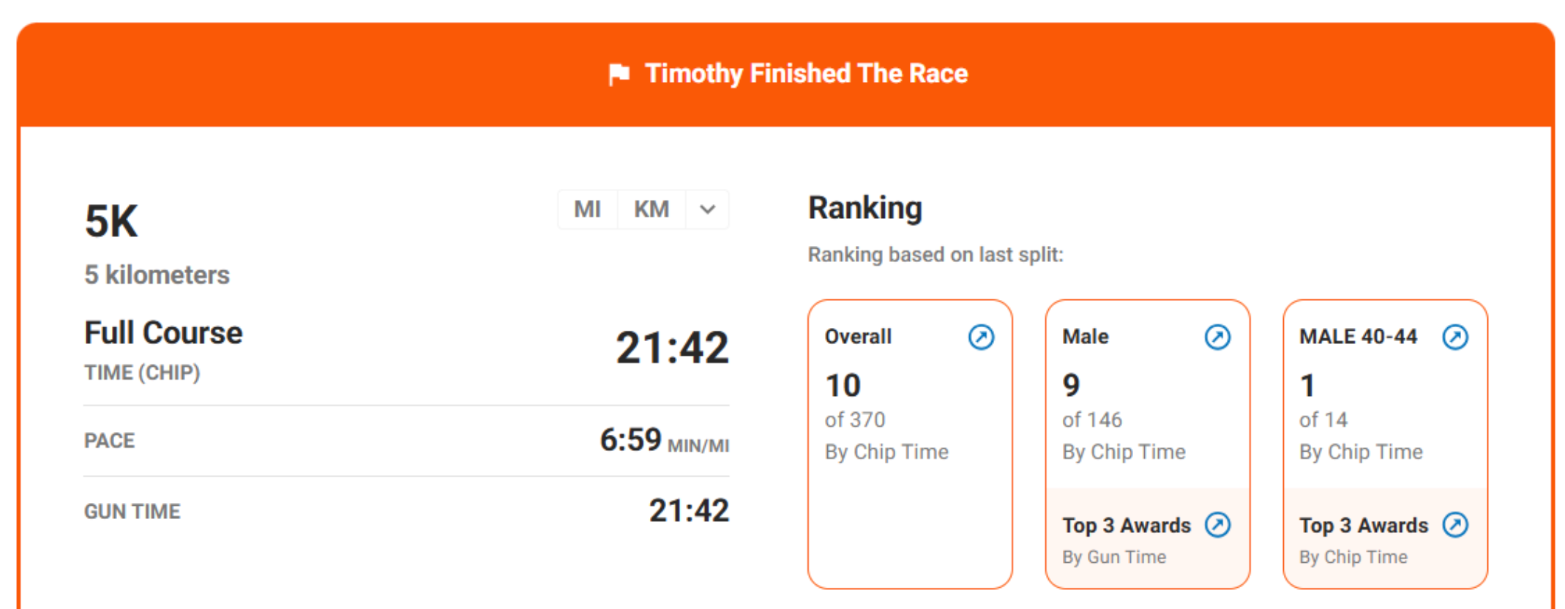Click the "Timothy Finished The Race" header title
1565x609 pixels.
806,74
